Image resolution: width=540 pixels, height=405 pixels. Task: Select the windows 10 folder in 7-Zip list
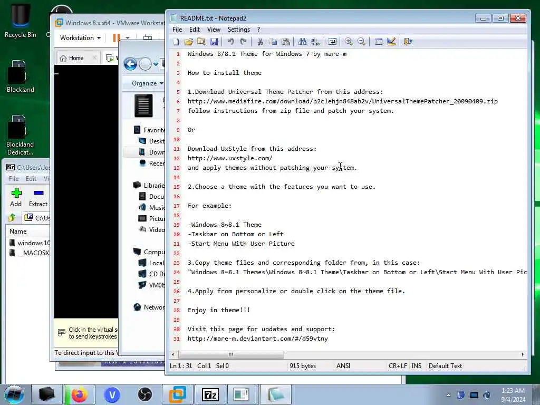click(x=30, y=243)
